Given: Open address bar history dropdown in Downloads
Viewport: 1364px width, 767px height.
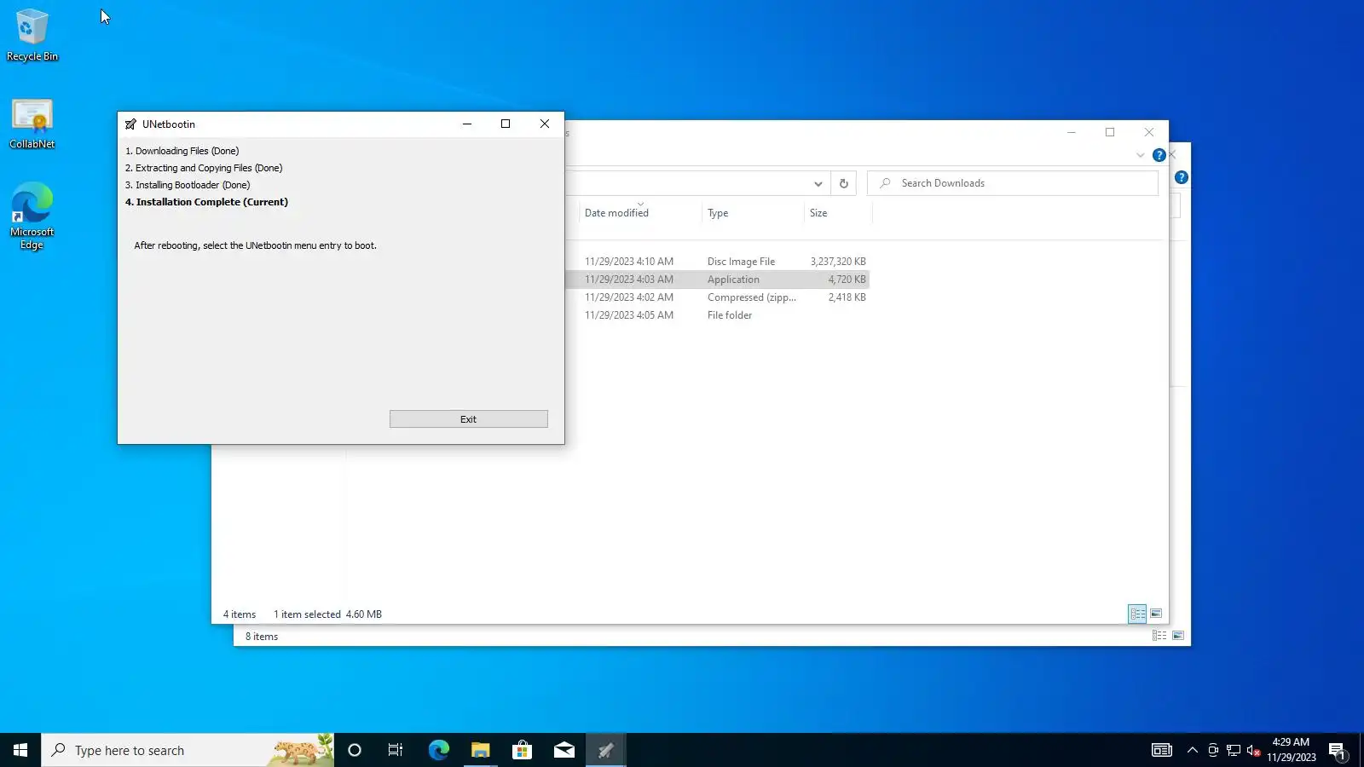Looking at the screenshot, I should (x=818, y=183).
